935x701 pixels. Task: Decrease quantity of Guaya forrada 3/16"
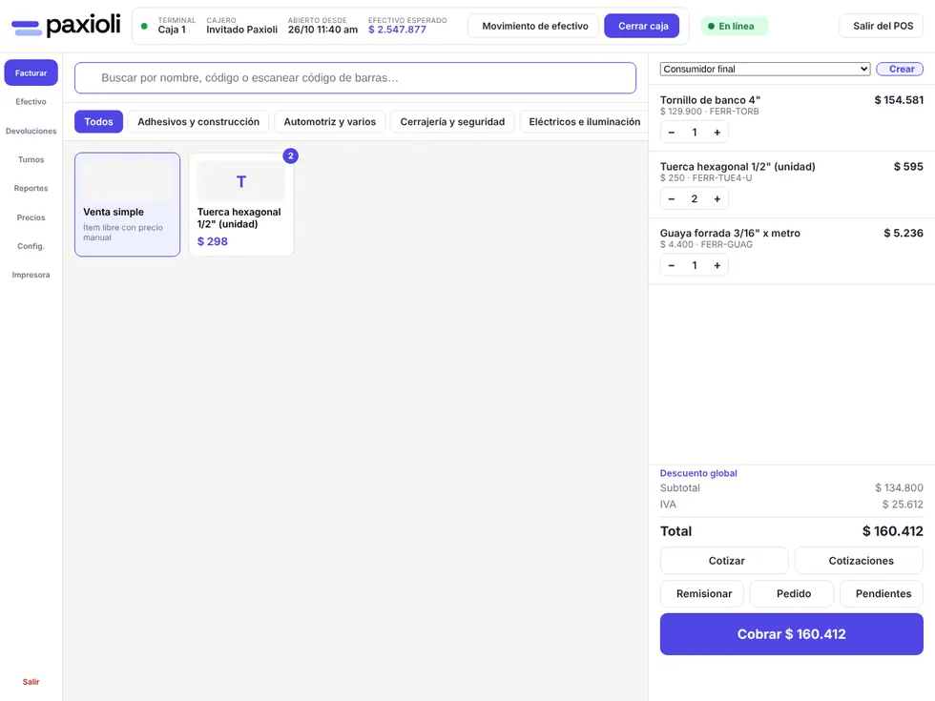[672, 265]
